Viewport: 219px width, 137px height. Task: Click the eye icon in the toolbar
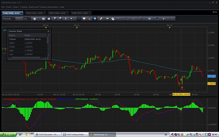tap(90, 19)
